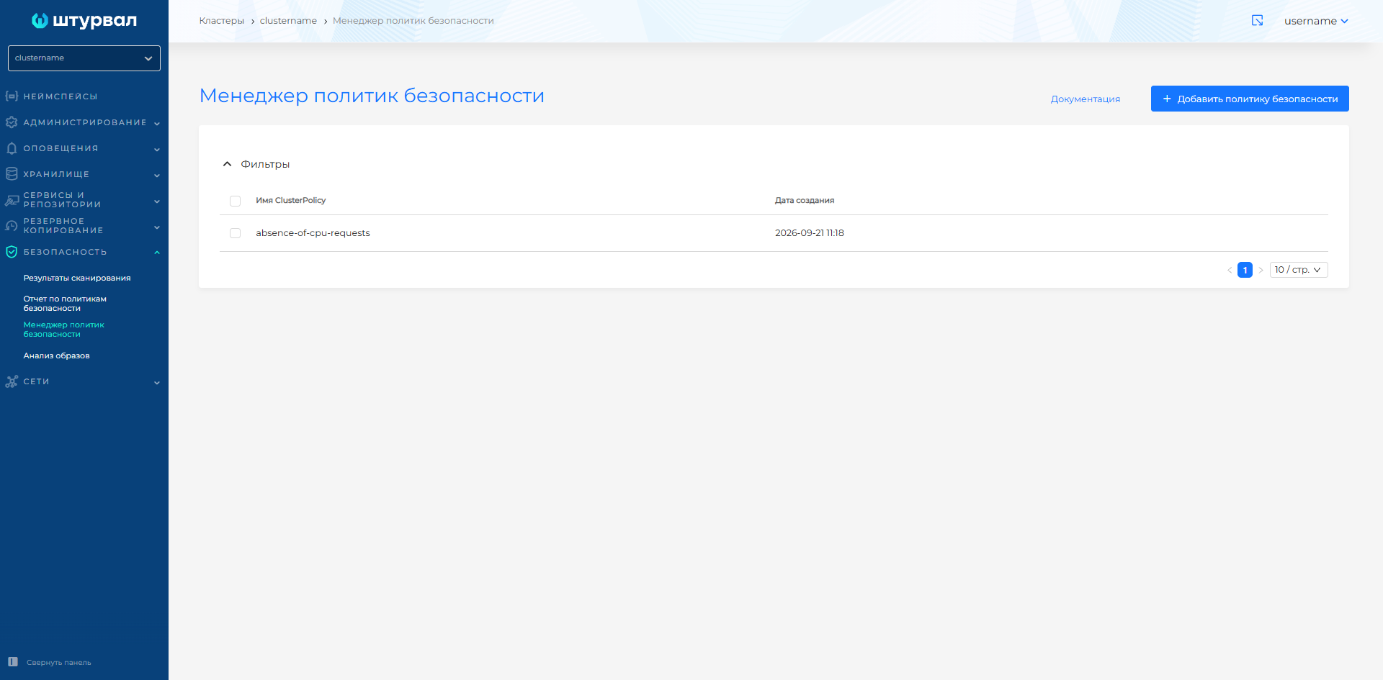Image resolution: width=1383 pixels, height=680 pixels.
Task: Expand the Сети menu section
Action: (x=157, y=382)
